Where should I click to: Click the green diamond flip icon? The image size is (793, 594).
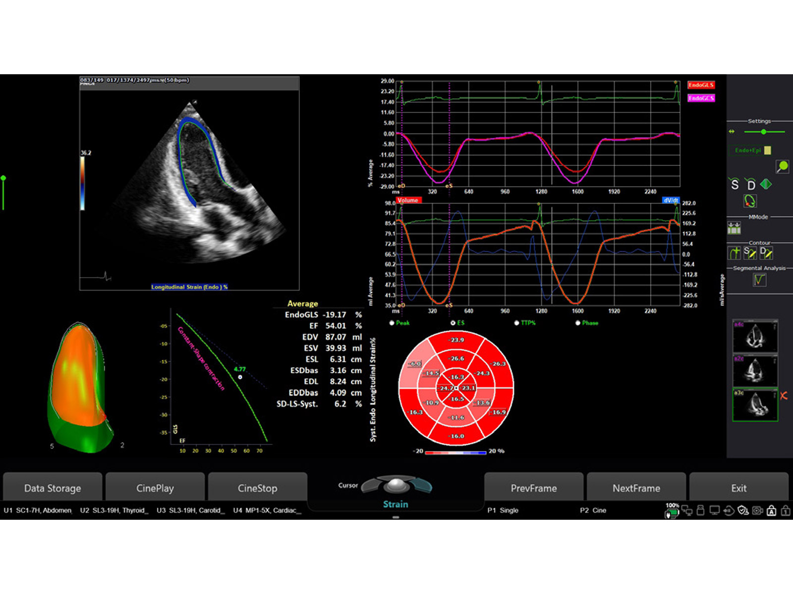point(766,184)
